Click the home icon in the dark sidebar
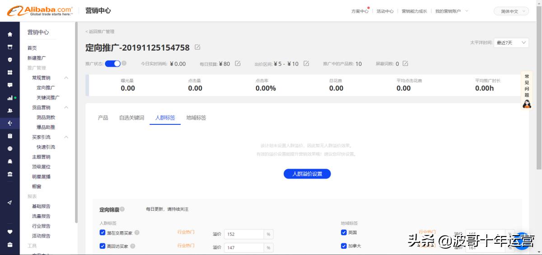The width and height of the screenshot is (542, 255). [10, 34]
